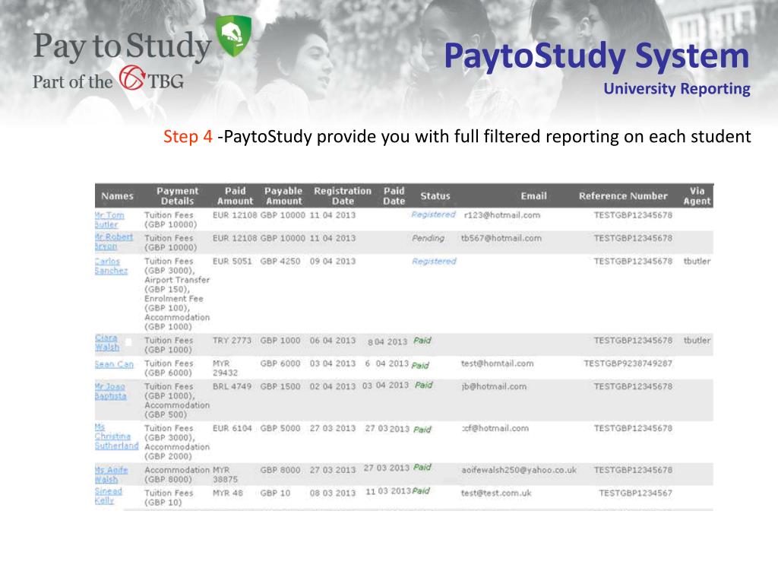This screenshot has width=778, height=584.
Task: Click reference TESTGBP9238749287
Action: click(628, 363)
